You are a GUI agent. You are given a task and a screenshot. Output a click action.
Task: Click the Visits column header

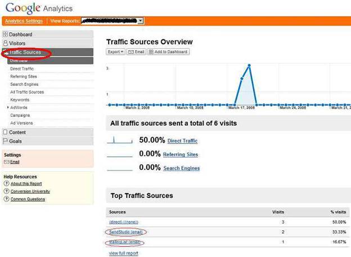[x=278, y=212]
